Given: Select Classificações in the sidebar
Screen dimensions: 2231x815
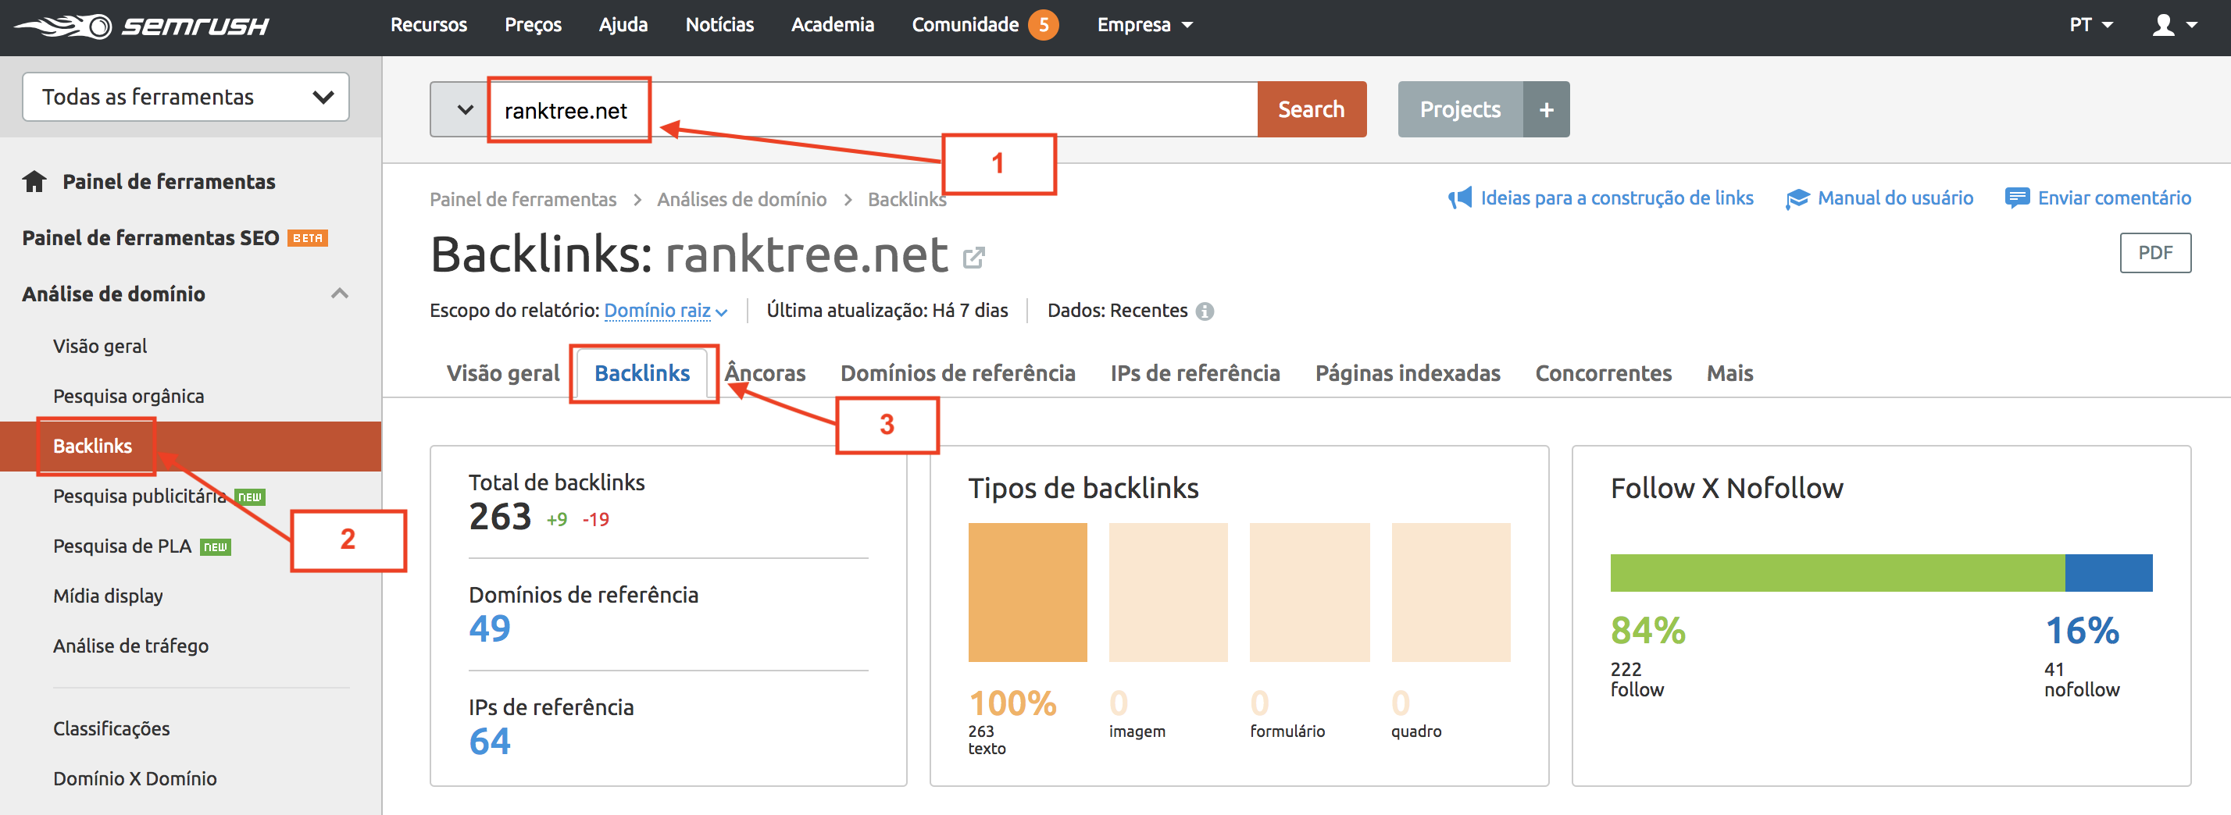Looking at the screenshot, I should [111, 728].
